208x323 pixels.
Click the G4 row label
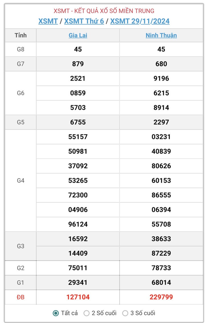point(21,181)
